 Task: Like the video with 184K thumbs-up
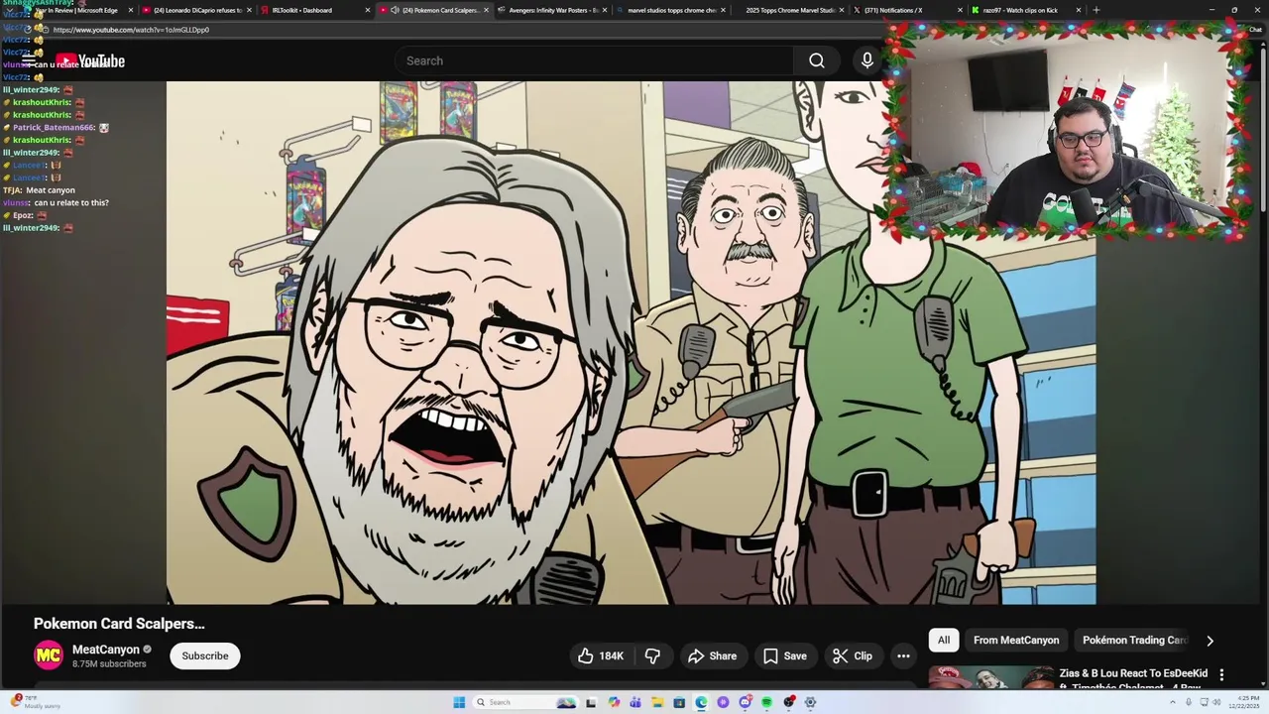pyautogui.click(x=601, y=655)
